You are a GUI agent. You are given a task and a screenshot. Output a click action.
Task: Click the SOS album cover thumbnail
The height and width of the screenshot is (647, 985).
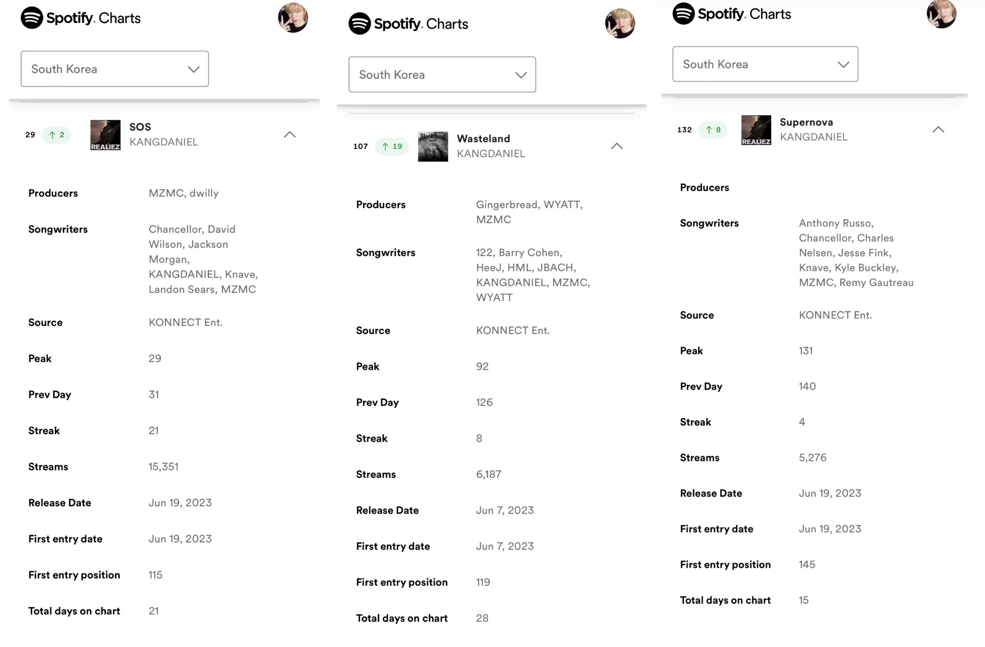click(x=105, y=135)
